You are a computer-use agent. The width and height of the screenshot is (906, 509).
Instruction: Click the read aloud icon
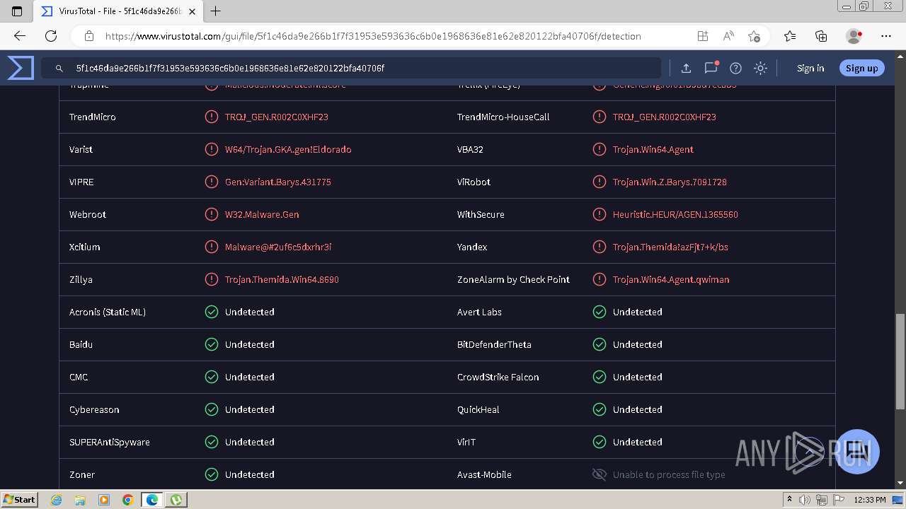[728, 36]
